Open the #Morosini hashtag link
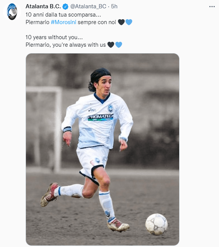 point(63,22)
